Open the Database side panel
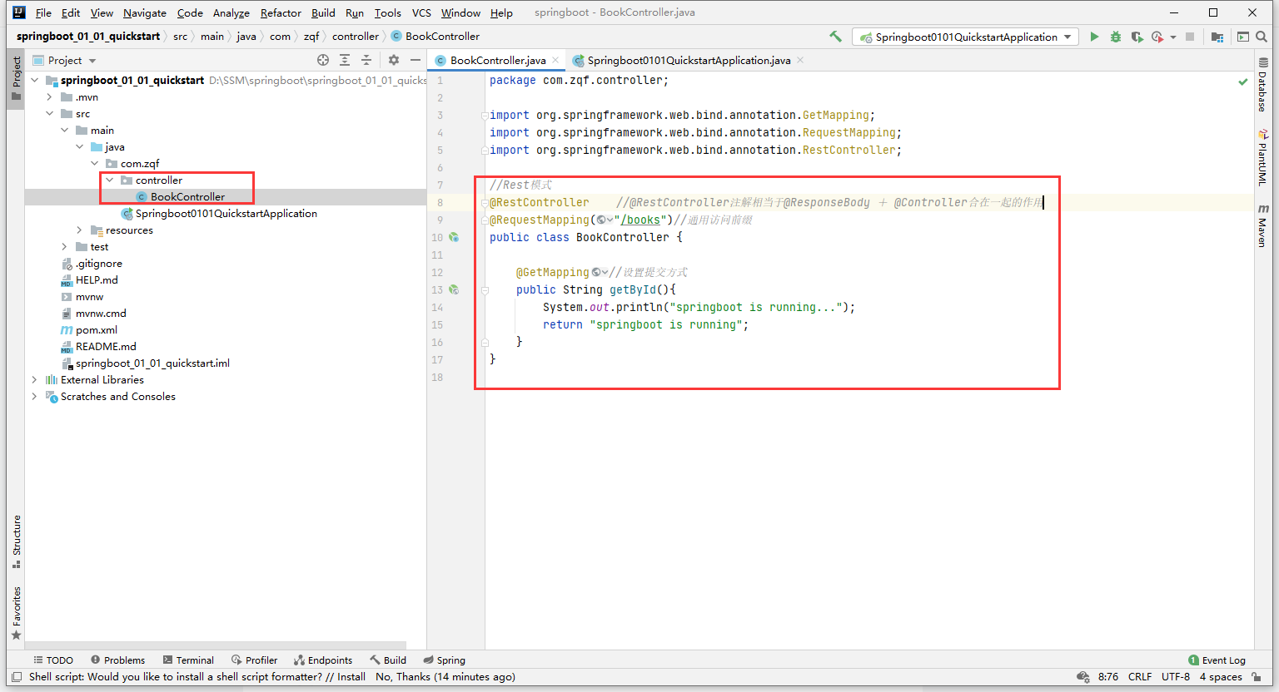This screenshot has width=1279, height=692. click(1263, 84)
